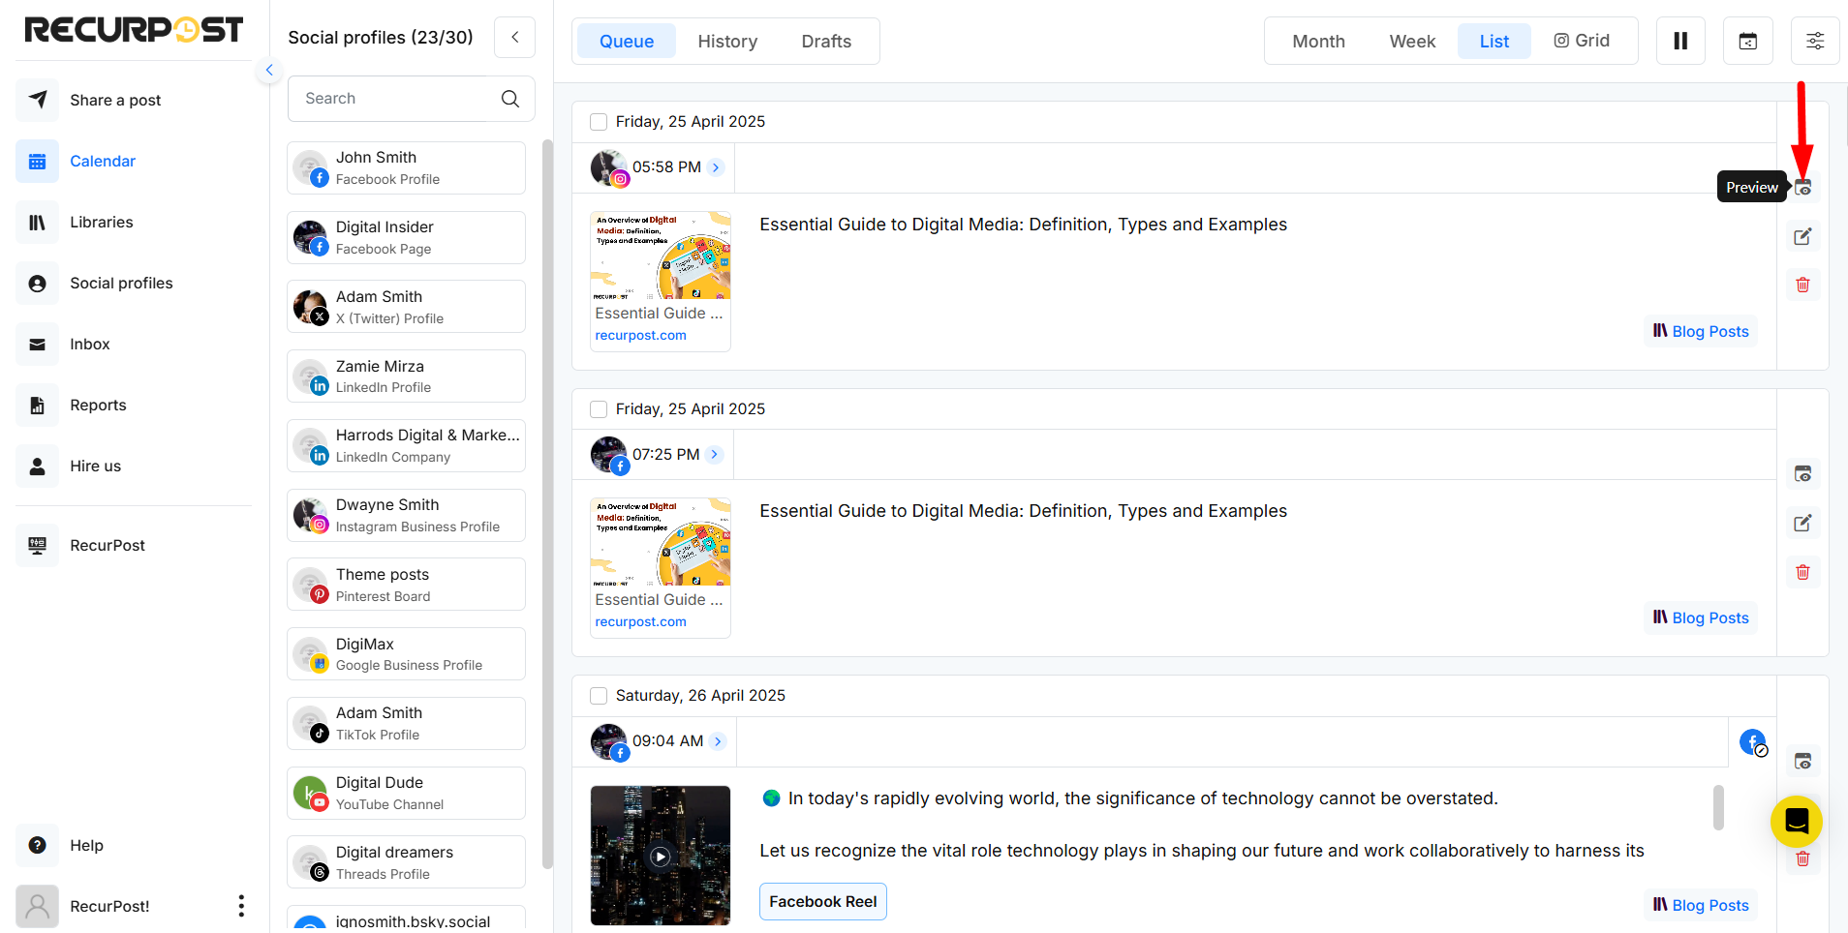Switch to the Drafts tab
Image resolution: width=1848 pixels, height=933 pixels.
826,42
